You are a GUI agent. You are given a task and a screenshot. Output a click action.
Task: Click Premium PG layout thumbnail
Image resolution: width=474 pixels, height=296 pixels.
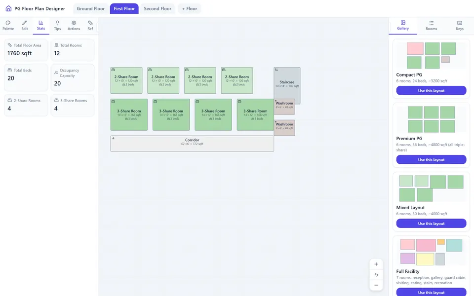[431, 119]
